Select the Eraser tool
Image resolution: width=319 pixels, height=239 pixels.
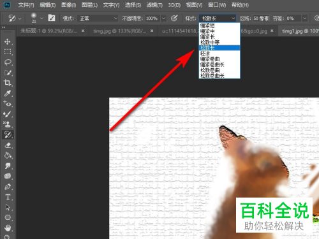[8, 145]
